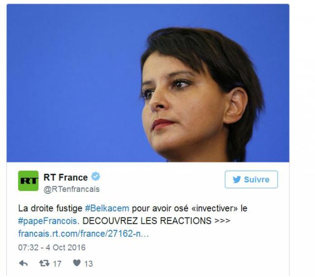Follow RT France with the Suivre button
Viewport: 315px width, 277px height.
(252, 180)
